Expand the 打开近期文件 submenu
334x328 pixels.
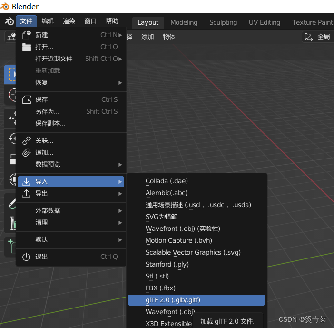71,59
